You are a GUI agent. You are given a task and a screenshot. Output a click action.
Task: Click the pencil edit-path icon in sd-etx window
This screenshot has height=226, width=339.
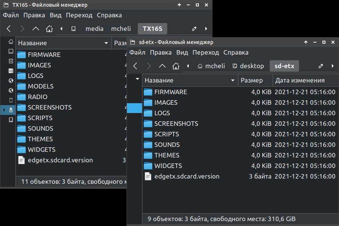[x=321, y=66]
